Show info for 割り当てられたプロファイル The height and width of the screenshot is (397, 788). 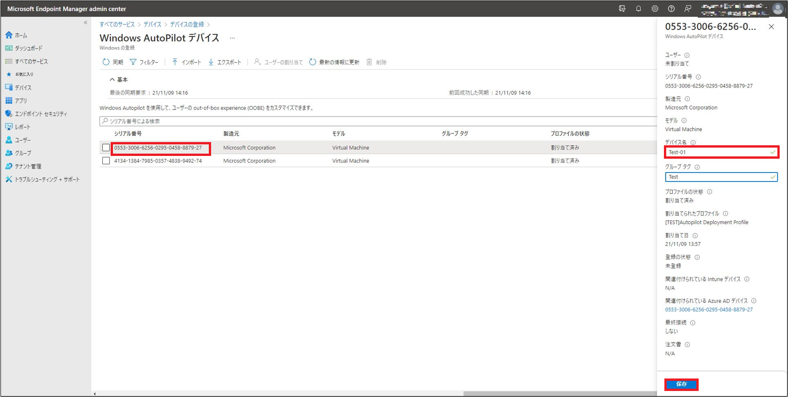(725, 214)
